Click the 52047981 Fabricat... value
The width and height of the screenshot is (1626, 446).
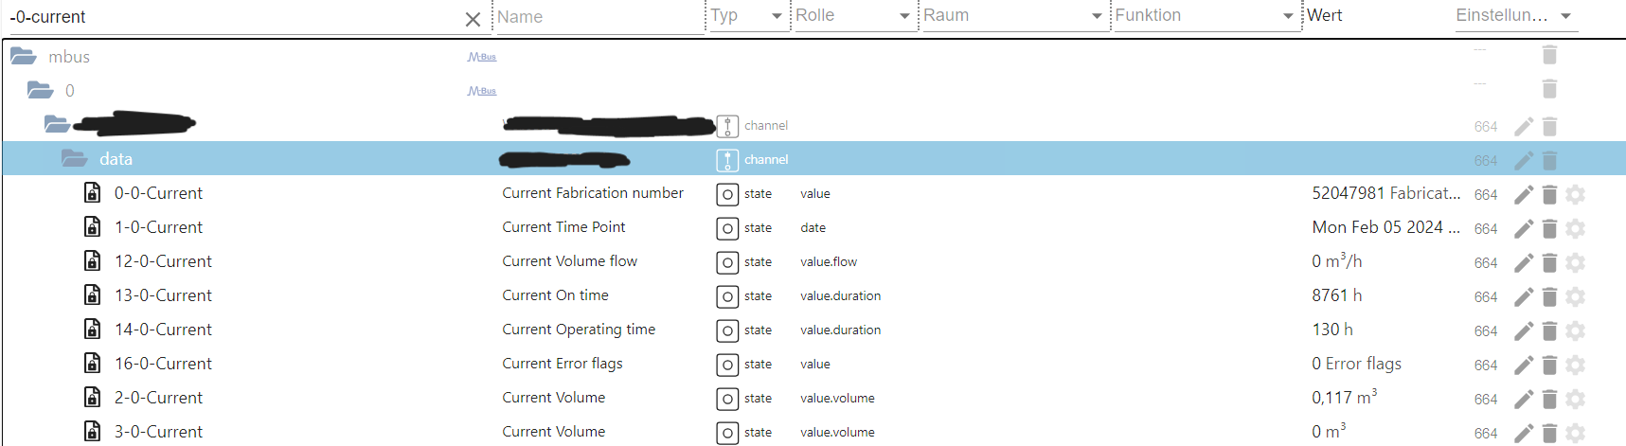[x=1386, y=193]
